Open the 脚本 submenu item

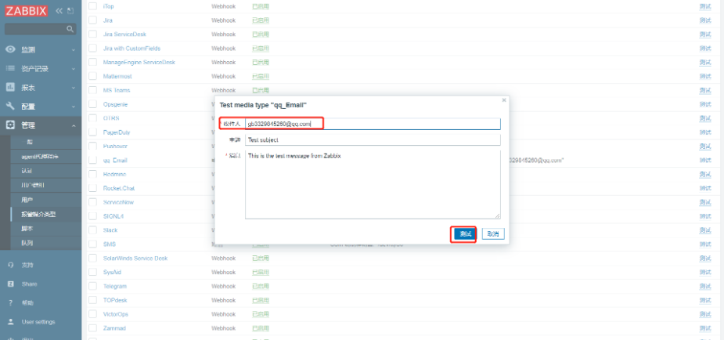(x=27, y=229)
